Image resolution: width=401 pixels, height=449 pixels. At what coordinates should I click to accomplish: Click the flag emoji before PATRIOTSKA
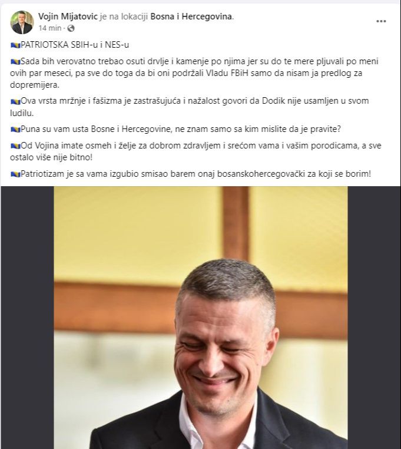[15, 45]
